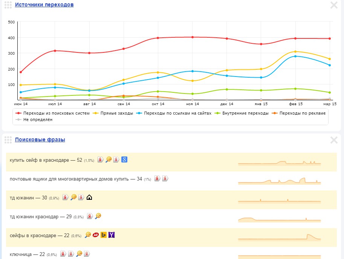Click red search-systems point at июн 14

point(21,72)
